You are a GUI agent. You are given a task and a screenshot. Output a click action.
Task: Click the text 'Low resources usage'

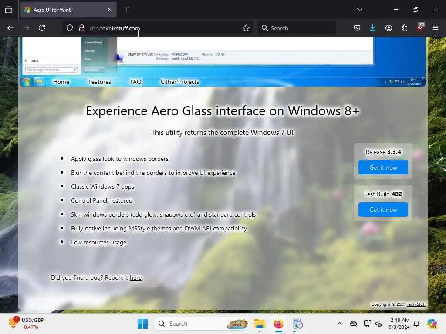coord(99,243)
